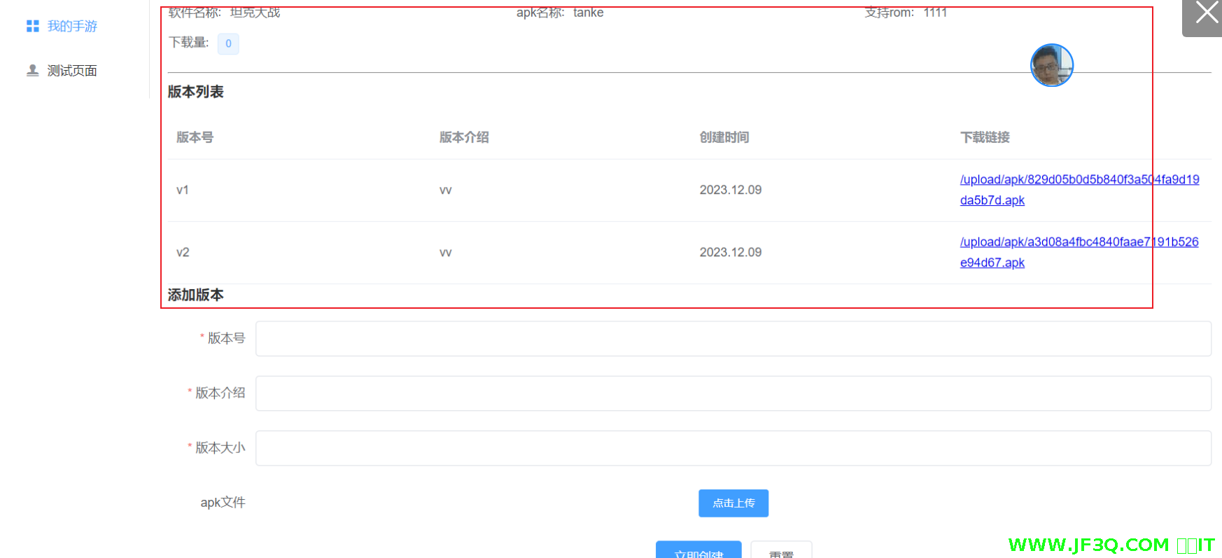Select the v1 version number cell
This screenshot has width=1222, height=558.
(x=183, y=190)
